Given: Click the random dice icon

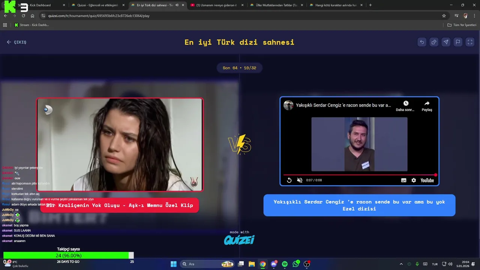Looking at the screenshot, I should [x=434, y=42].
